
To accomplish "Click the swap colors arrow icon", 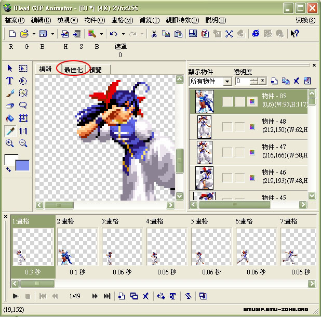I will [x=9, y=169].
